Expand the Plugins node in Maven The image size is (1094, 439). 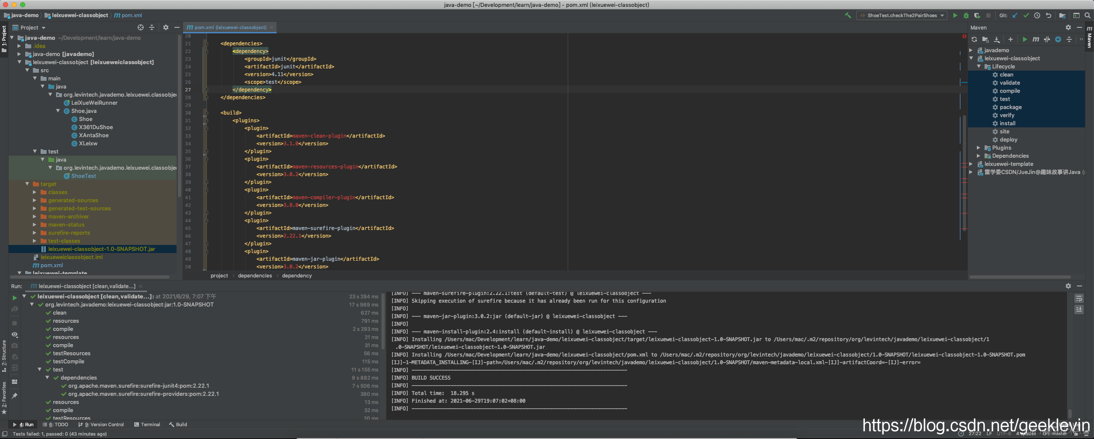(x=979, y=147)
